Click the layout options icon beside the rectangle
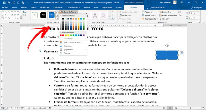 coord(182,53)
